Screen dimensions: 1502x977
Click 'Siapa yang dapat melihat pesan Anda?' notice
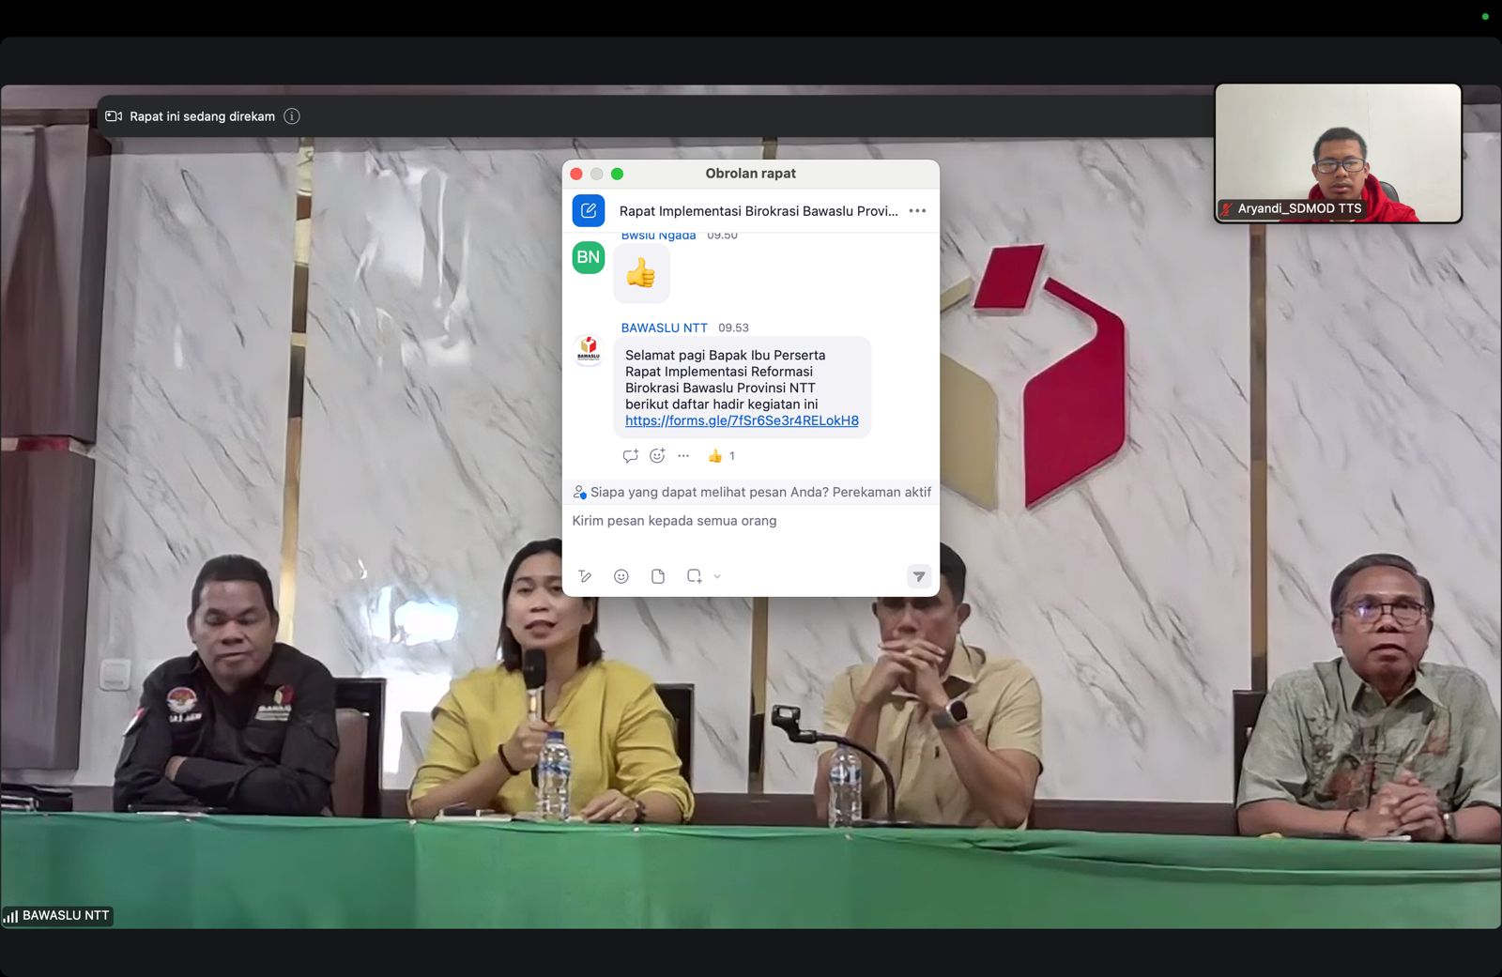[x=710, y=492]
